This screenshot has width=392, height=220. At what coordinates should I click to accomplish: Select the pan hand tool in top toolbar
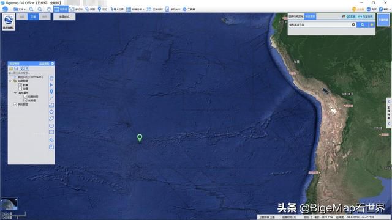tap(48, 9)
